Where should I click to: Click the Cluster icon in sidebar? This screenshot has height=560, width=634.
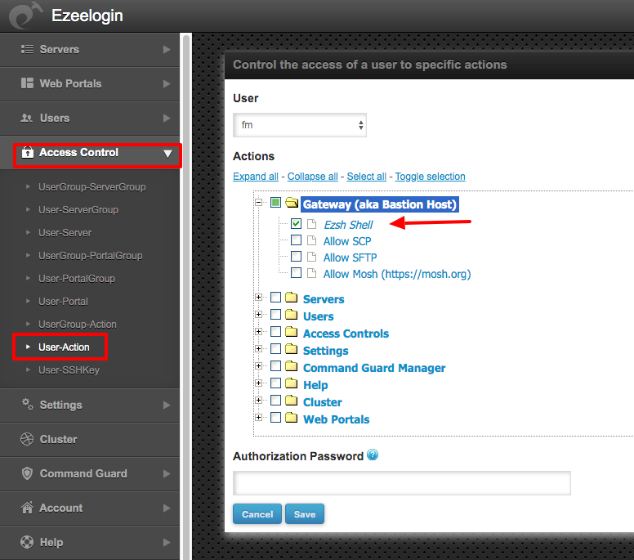click(x=27, y=439)
